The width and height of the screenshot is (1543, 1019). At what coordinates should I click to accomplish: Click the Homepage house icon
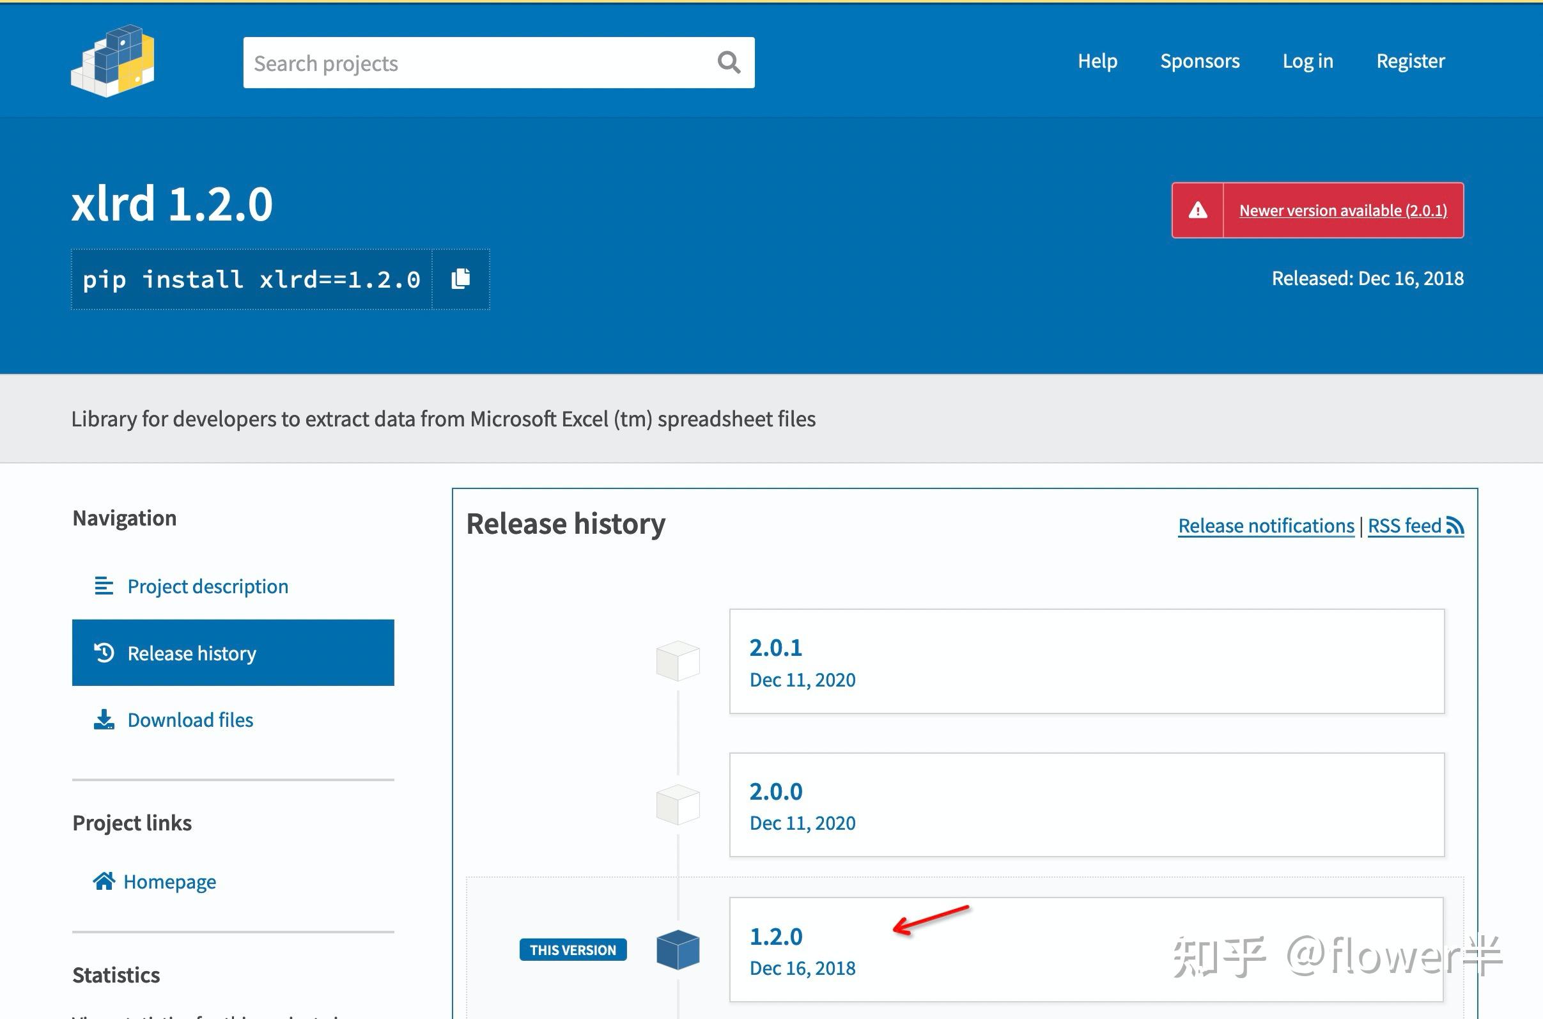pyautogui.click(x=104, y=881)
